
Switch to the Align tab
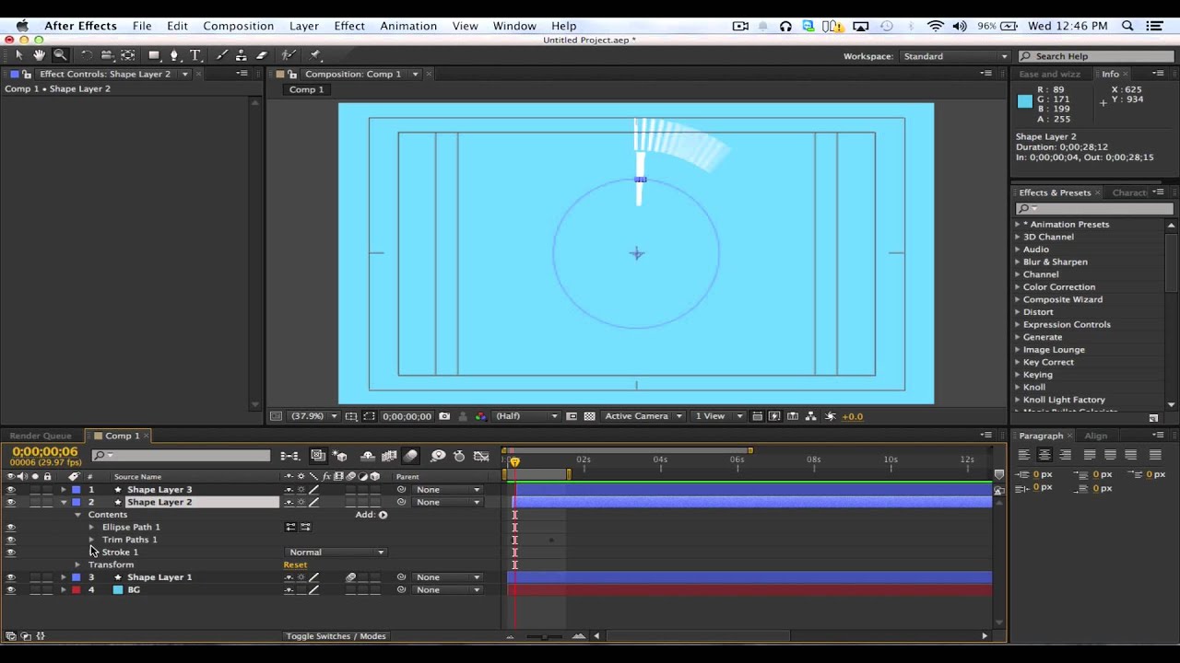pos(1095,436)
